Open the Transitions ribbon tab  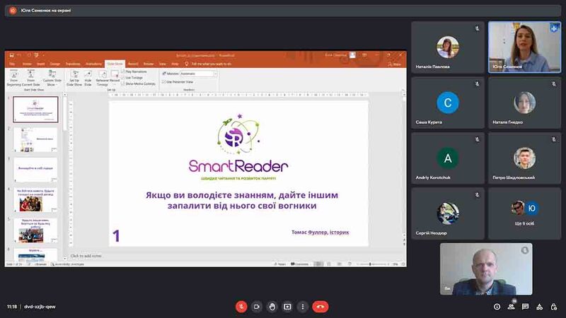coord(73,64)
